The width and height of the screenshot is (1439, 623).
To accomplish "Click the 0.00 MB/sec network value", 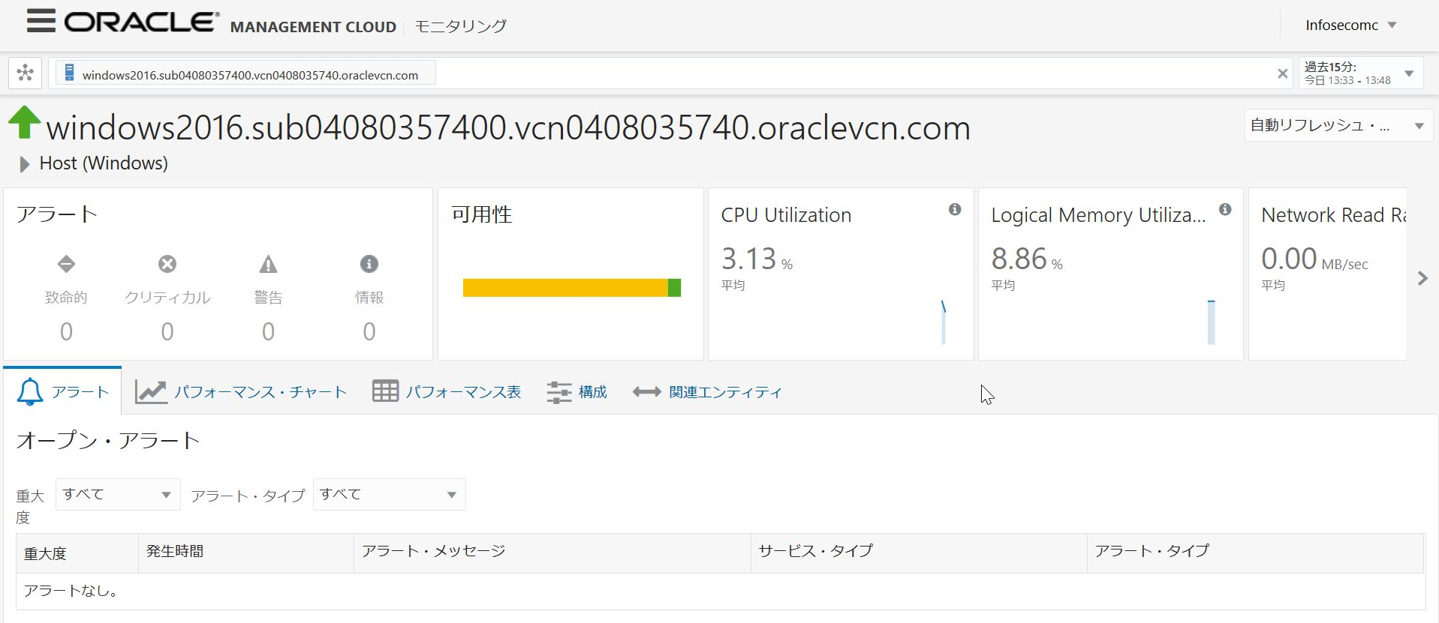I will (1314, 259).
